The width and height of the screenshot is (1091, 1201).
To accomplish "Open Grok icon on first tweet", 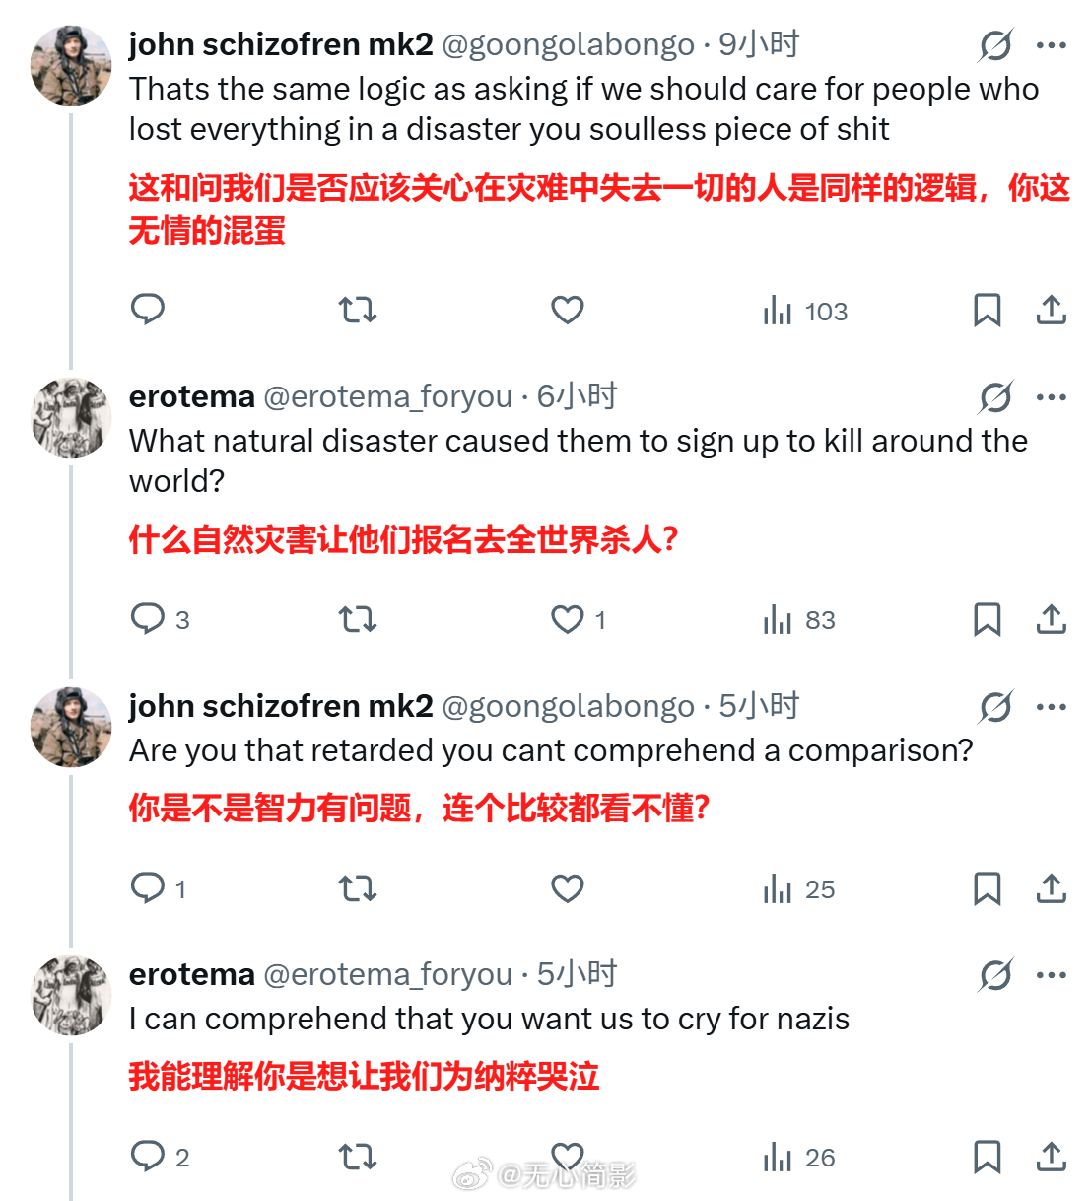I will [995, 44].
